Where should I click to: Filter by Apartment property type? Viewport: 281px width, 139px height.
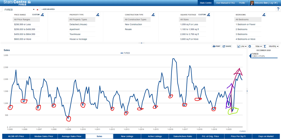point(81,29)
